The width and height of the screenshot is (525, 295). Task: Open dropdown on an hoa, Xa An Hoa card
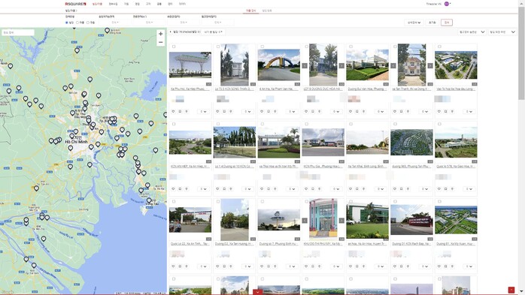point(381,266)
